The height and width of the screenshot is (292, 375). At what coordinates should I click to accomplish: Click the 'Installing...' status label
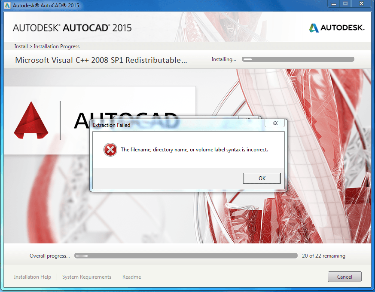(224, 59)
